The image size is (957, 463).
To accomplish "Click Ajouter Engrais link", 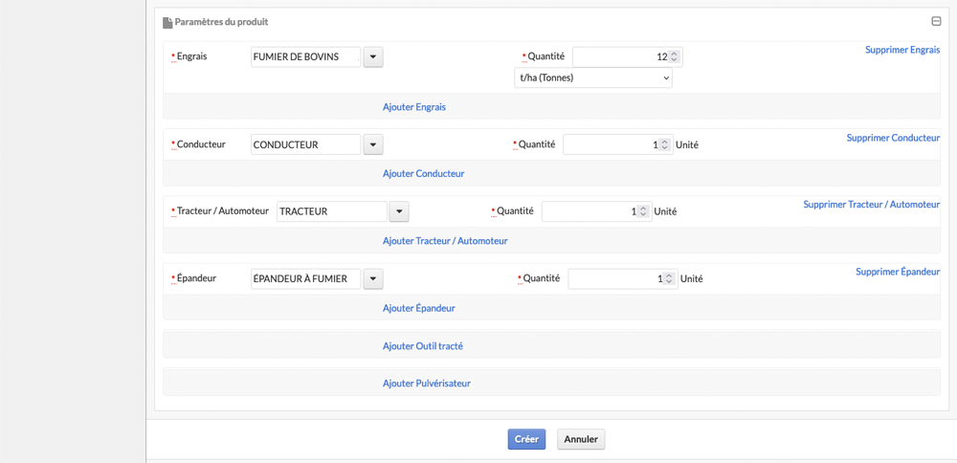I will point(414,107).
